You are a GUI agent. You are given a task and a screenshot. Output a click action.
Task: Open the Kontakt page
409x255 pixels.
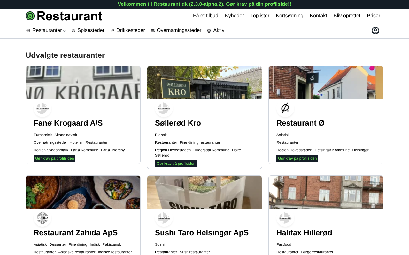pos(318,16)
